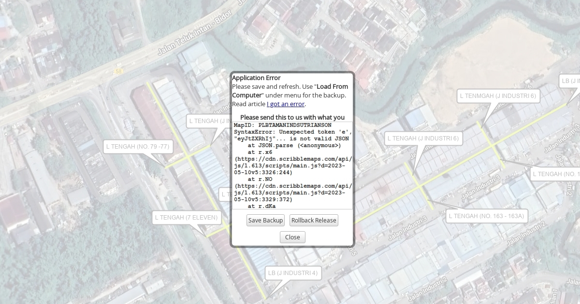580x304 pixels.
Task: Select the L TENGAH (7 ELEVEN) marker label
Action: point(186,218)
